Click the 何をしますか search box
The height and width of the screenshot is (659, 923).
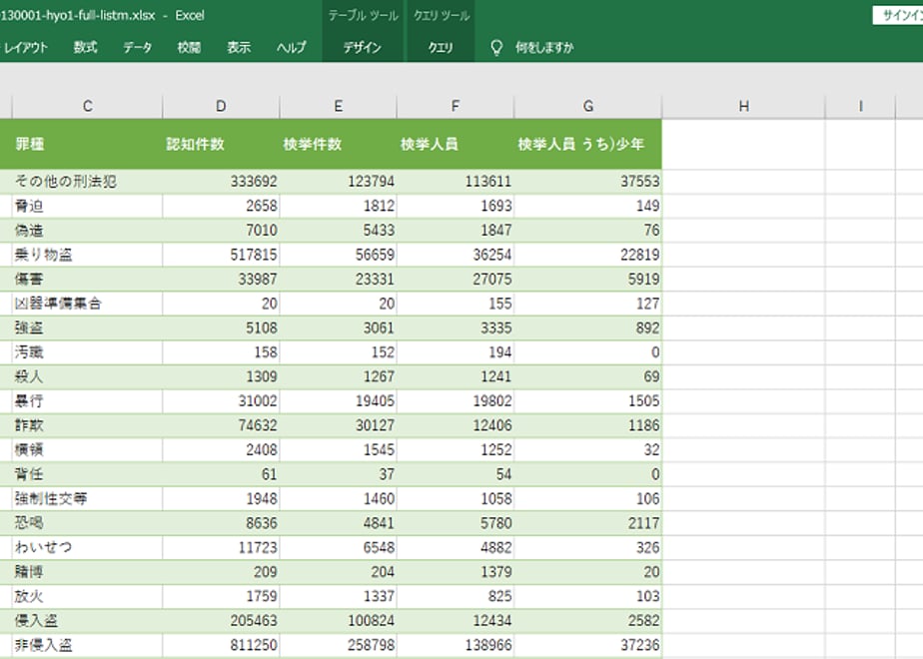click(x=543, y=47)
